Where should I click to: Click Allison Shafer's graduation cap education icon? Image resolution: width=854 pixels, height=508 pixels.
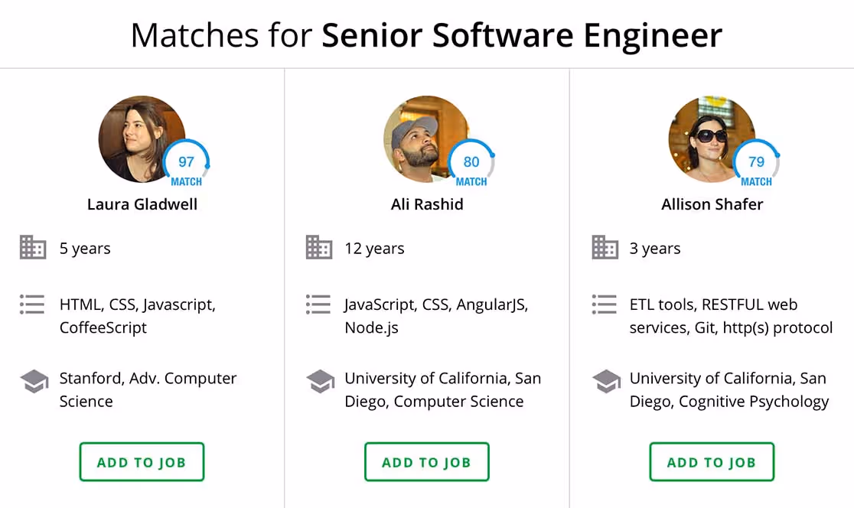tap(606, 380)
